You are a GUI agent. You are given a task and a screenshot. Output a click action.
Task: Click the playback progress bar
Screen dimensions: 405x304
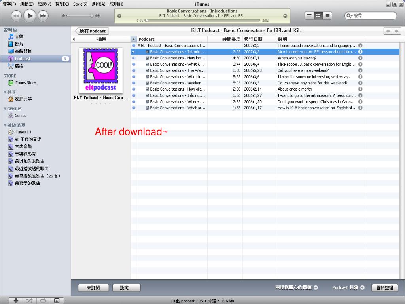pos(202,20)
